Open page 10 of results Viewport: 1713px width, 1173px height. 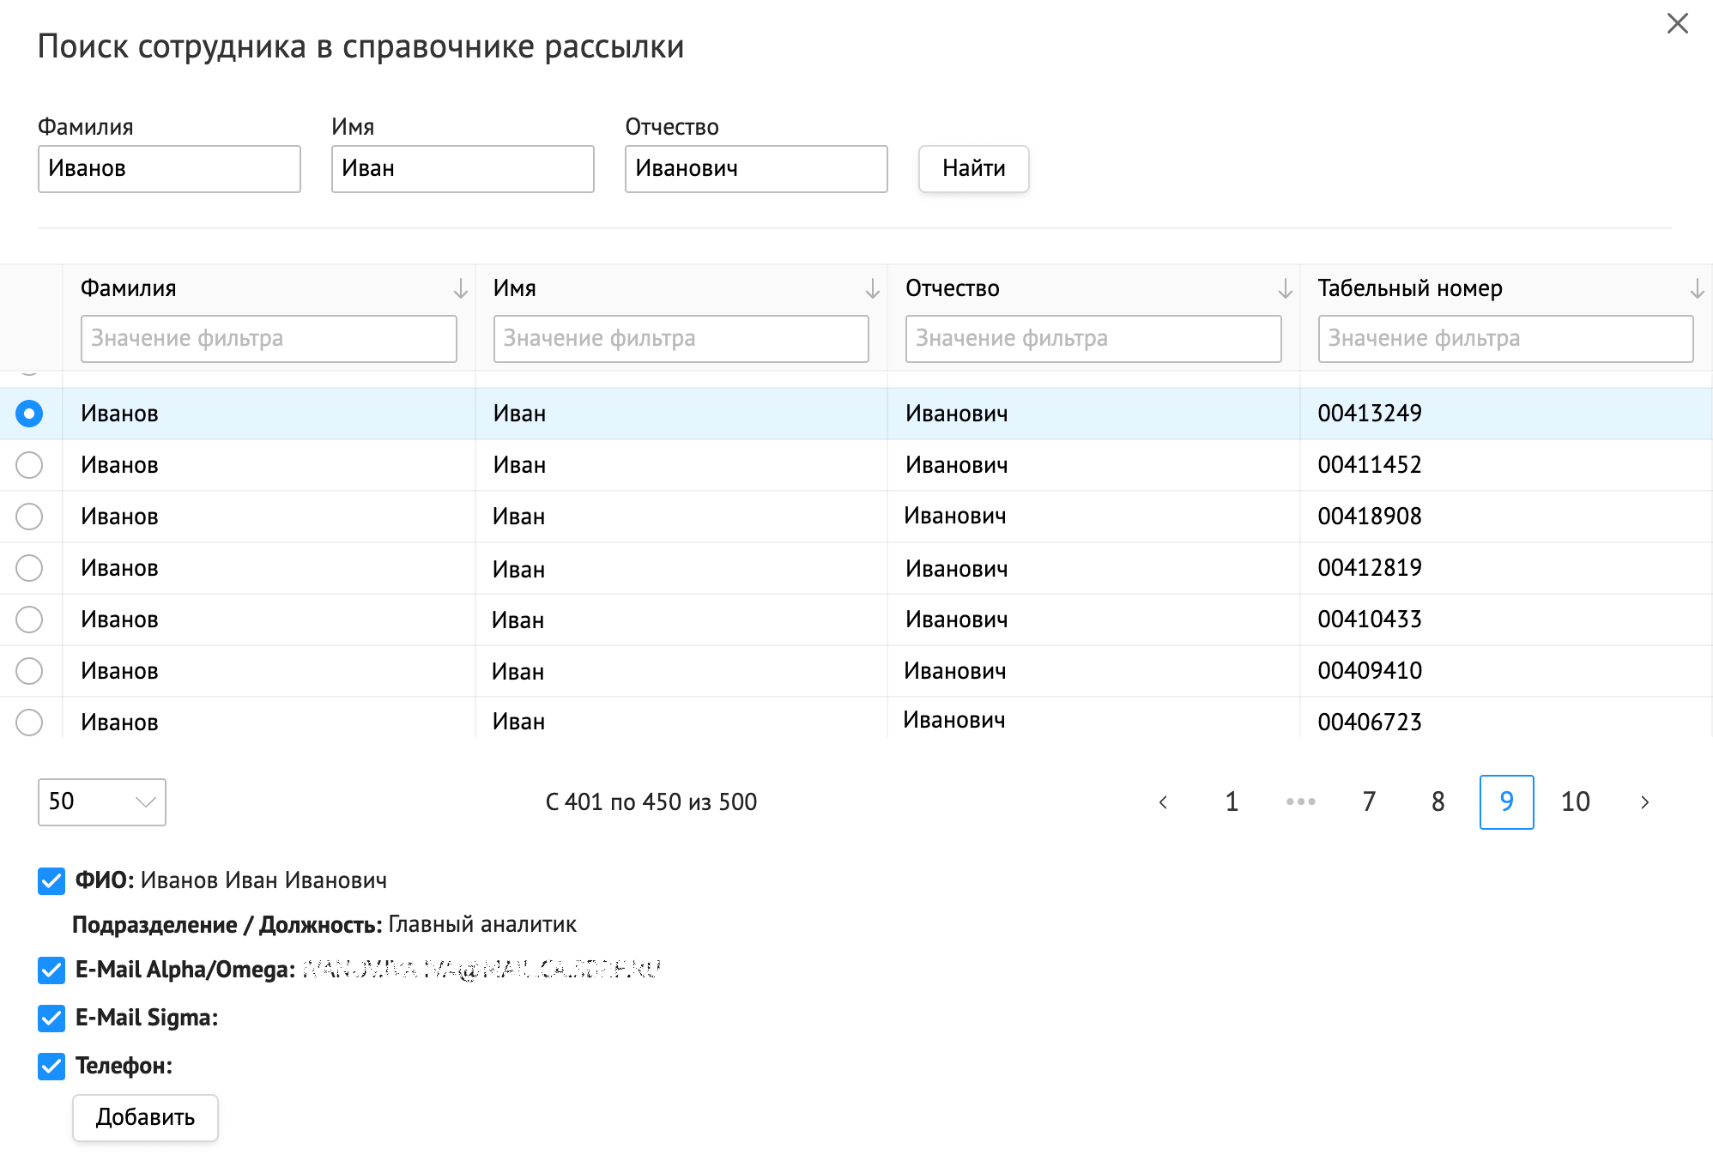1575,802
